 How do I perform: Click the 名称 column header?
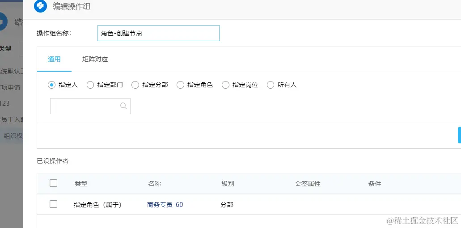(x=154, y=184)
